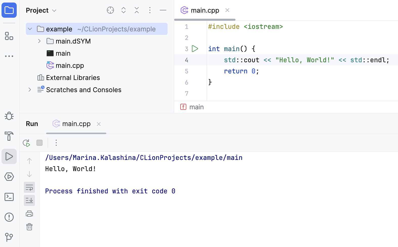Toggle soft-wrap in the Run console

coord(29,188)
